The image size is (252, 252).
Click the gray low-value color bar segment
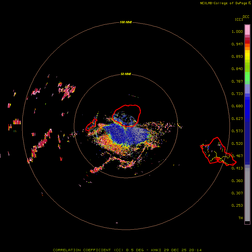coord(247,195)
